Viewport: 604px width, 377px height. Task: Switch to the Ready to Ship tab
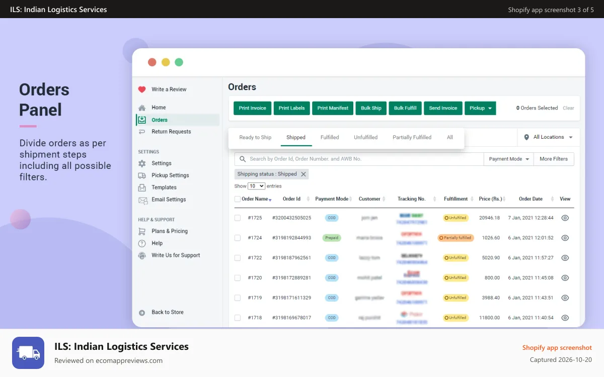point(255,137)
